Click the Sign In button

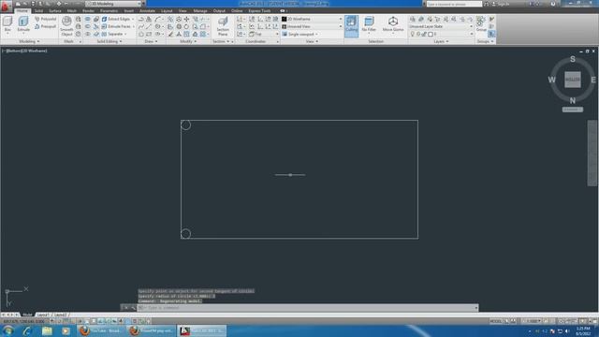(501, 4)
